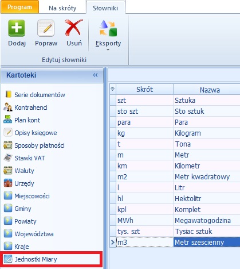Click the Stawki VAT calculator icon
The height and width of the screenshot is (269, 240).
click(x=8, y=157)
